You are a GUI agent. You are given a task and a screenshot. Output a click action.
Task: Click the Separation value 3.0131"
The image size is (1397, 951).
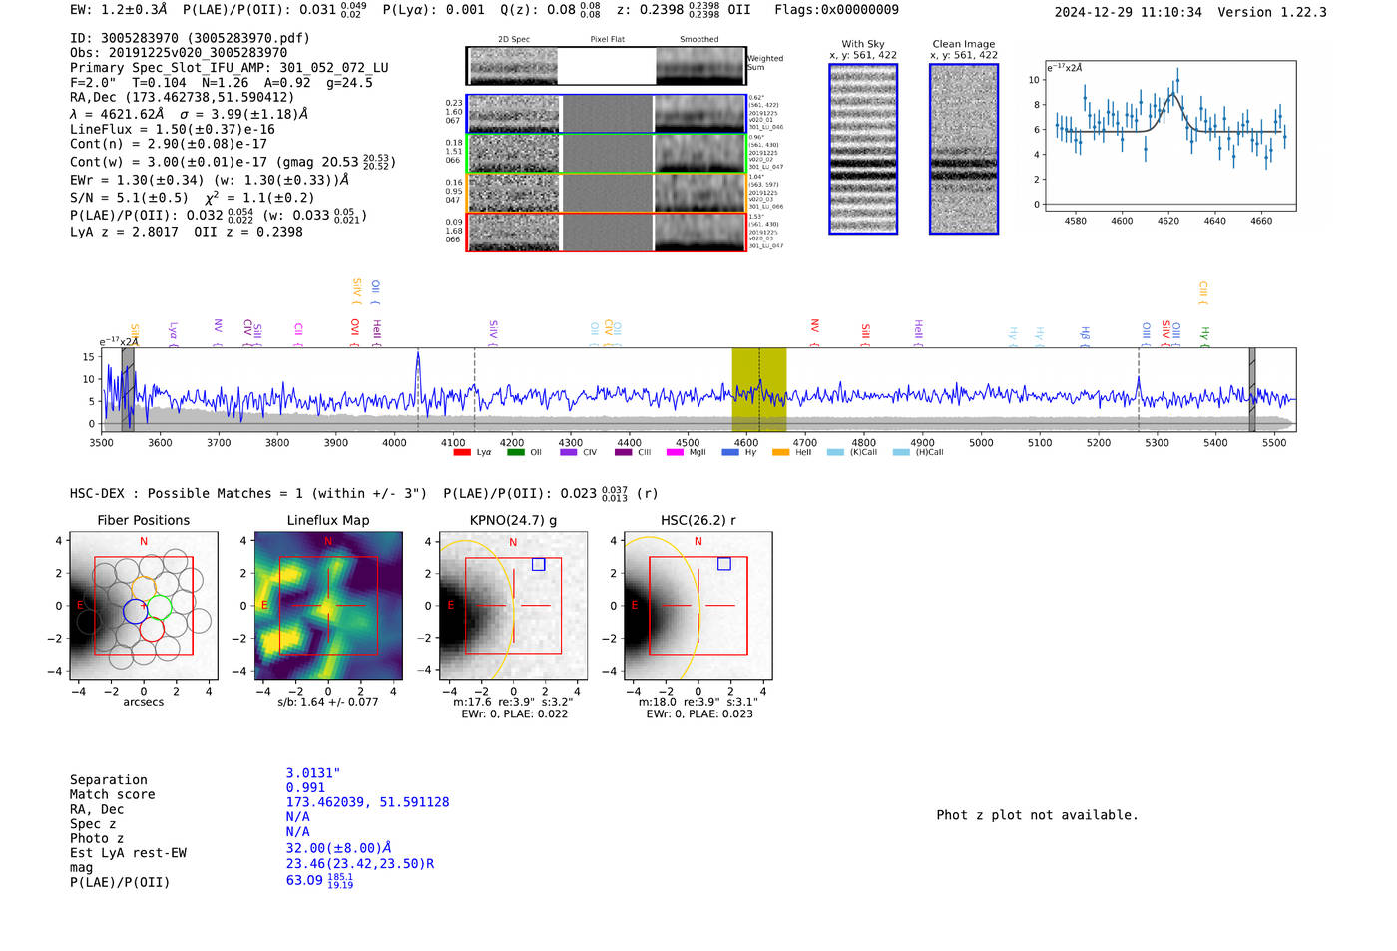[x=313, y=773]
